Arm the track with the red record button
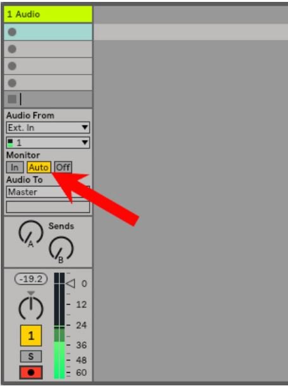 pos(31,372)
